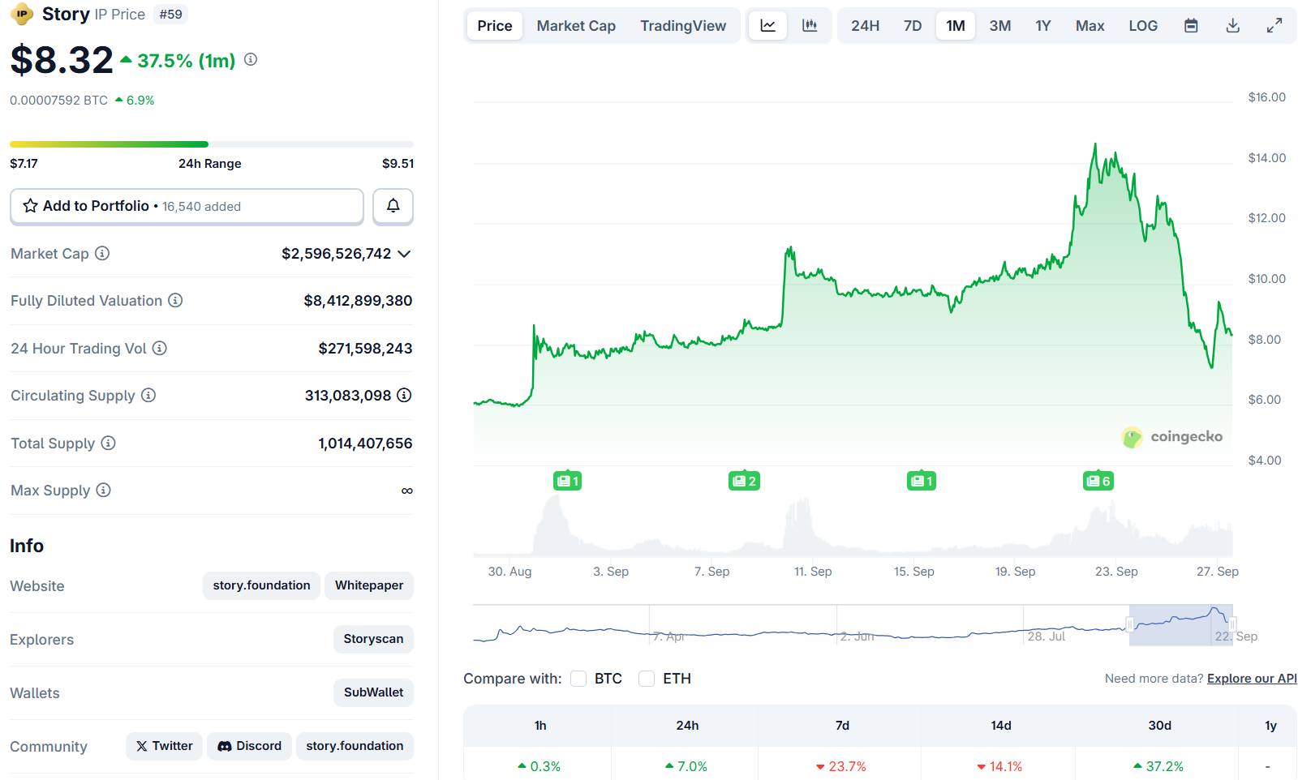Screen dimensions: 1311x780
Task: Expand chart to fullscreen icon
Action: point(1274,26)
